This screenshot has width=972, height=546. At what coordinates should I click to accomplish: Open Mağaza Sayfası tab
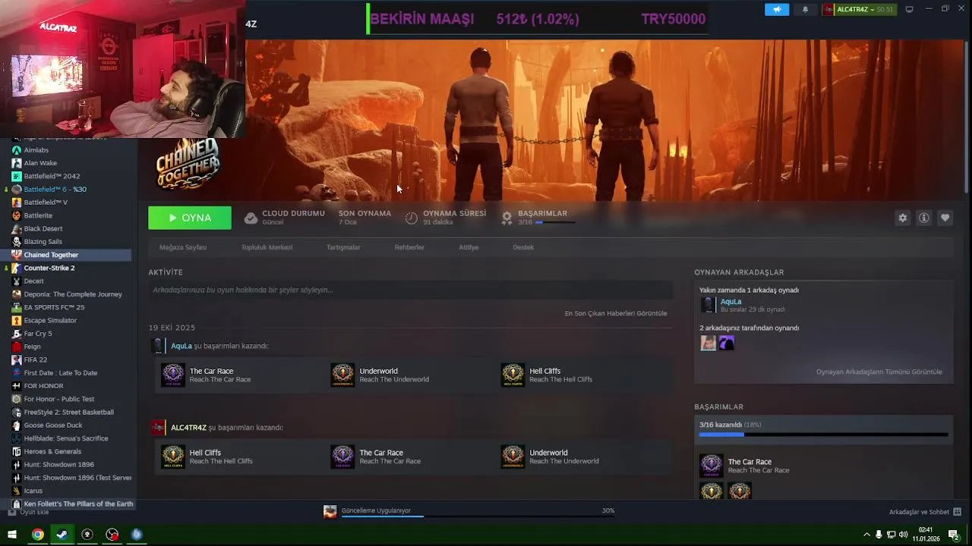pyautogui.click(x=183, y=247)
